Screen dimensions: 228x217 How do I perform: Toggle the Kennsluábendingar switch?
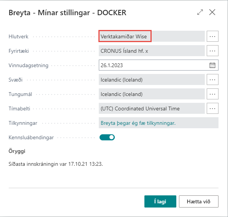[x=107, y=137]
